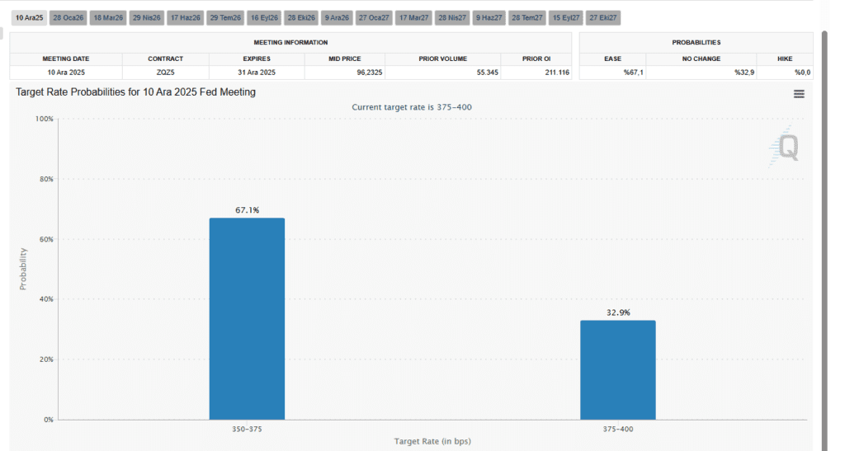Click the Q watermark logo on chart
This screenshot has width=845, height=451.
[x=787, y=148]
